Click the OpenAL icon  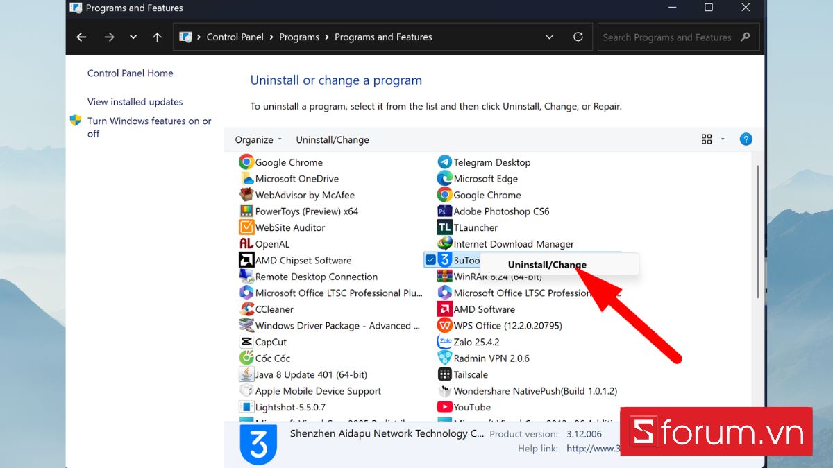tap(246, 244)
